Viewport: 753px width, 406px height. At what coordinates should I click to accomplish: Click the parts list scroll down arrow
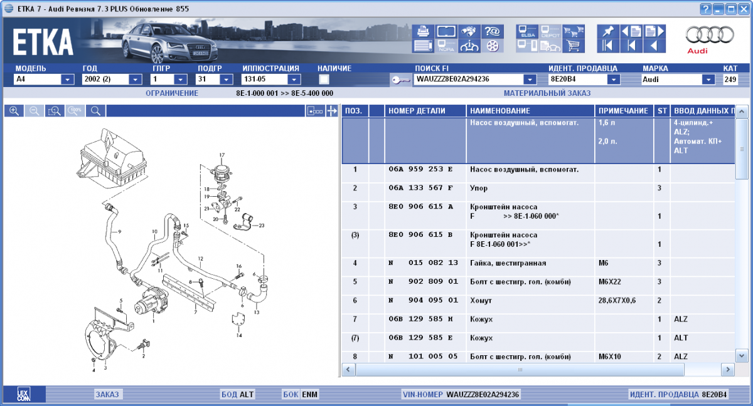[x=742, y=357]
